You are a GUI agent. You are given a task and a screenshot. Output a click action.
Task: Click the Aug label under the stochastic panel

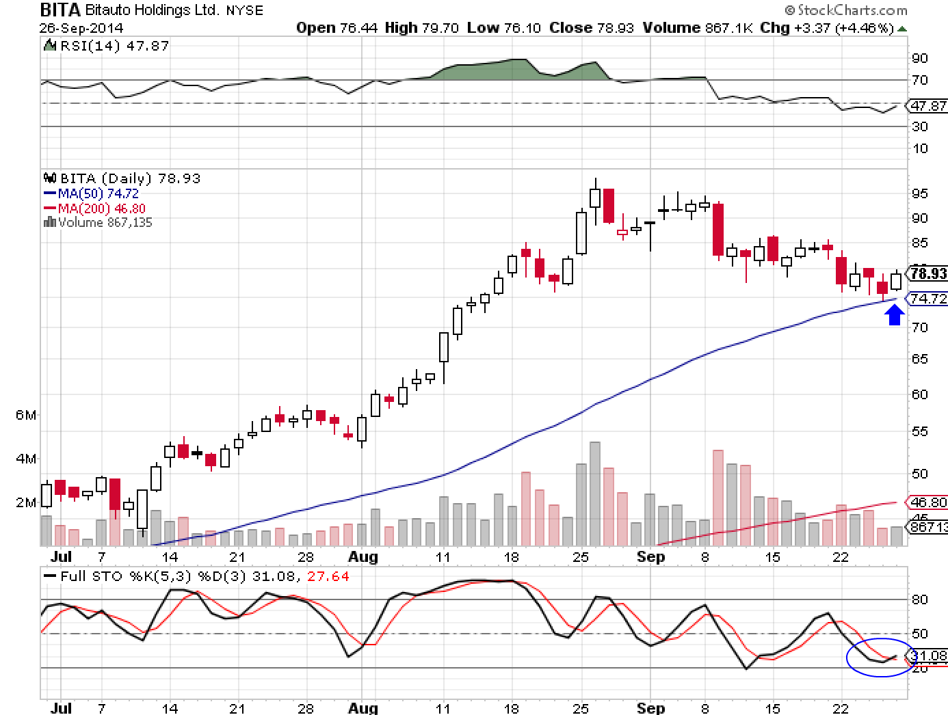click(x=363, y=707)
